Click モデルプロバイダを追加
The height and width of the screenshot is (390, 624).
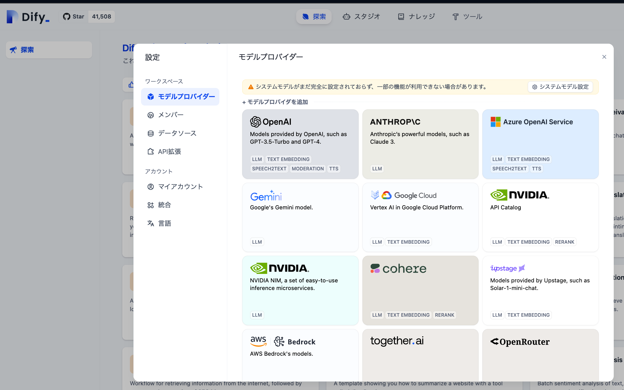275,102
